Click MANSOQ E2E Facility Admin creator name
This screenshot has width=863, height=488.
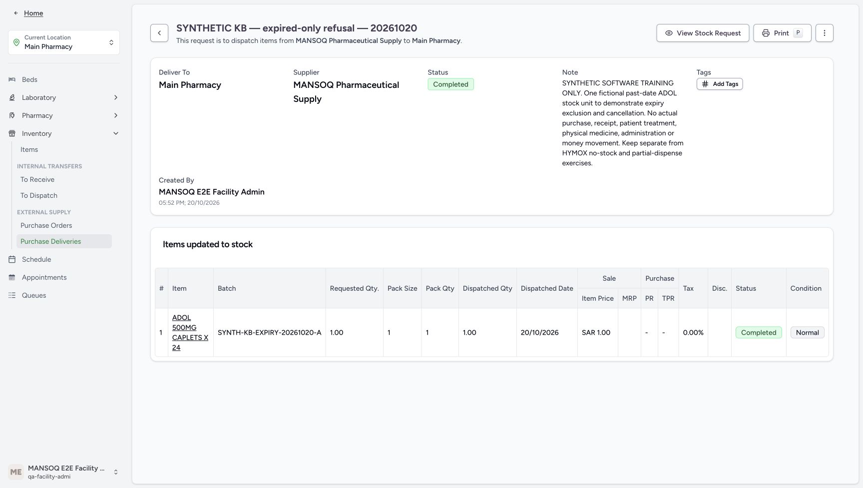point(212,192)
